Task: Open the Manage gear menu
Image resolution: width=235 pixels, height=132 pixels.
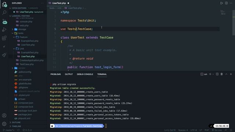Action: click(4, 124)
